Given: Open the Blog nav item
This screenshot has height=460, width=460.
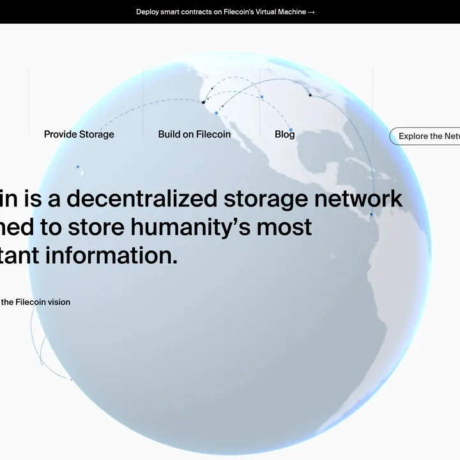Looking at the screenshot, I should [x=284, y=134].
